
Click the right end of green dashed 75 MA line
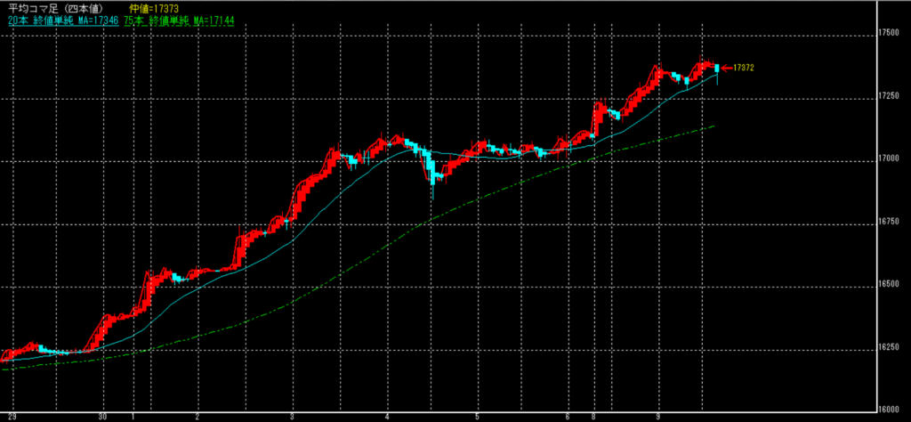713,126
